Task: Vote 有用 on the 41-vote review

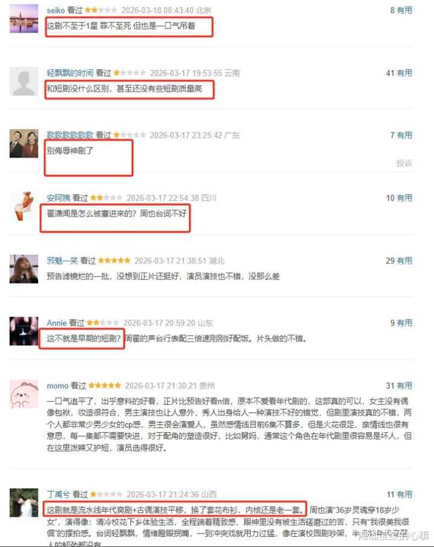Action: (404, 73)
